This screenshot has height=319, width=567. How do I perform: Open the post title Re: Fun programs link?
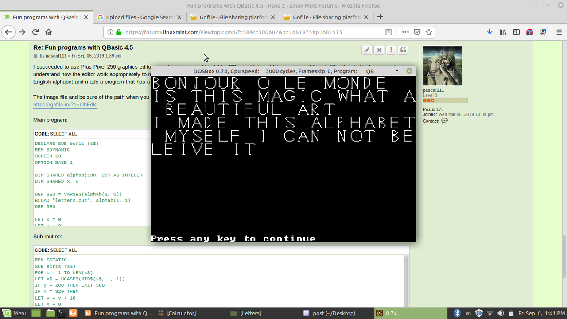point(83,47)
